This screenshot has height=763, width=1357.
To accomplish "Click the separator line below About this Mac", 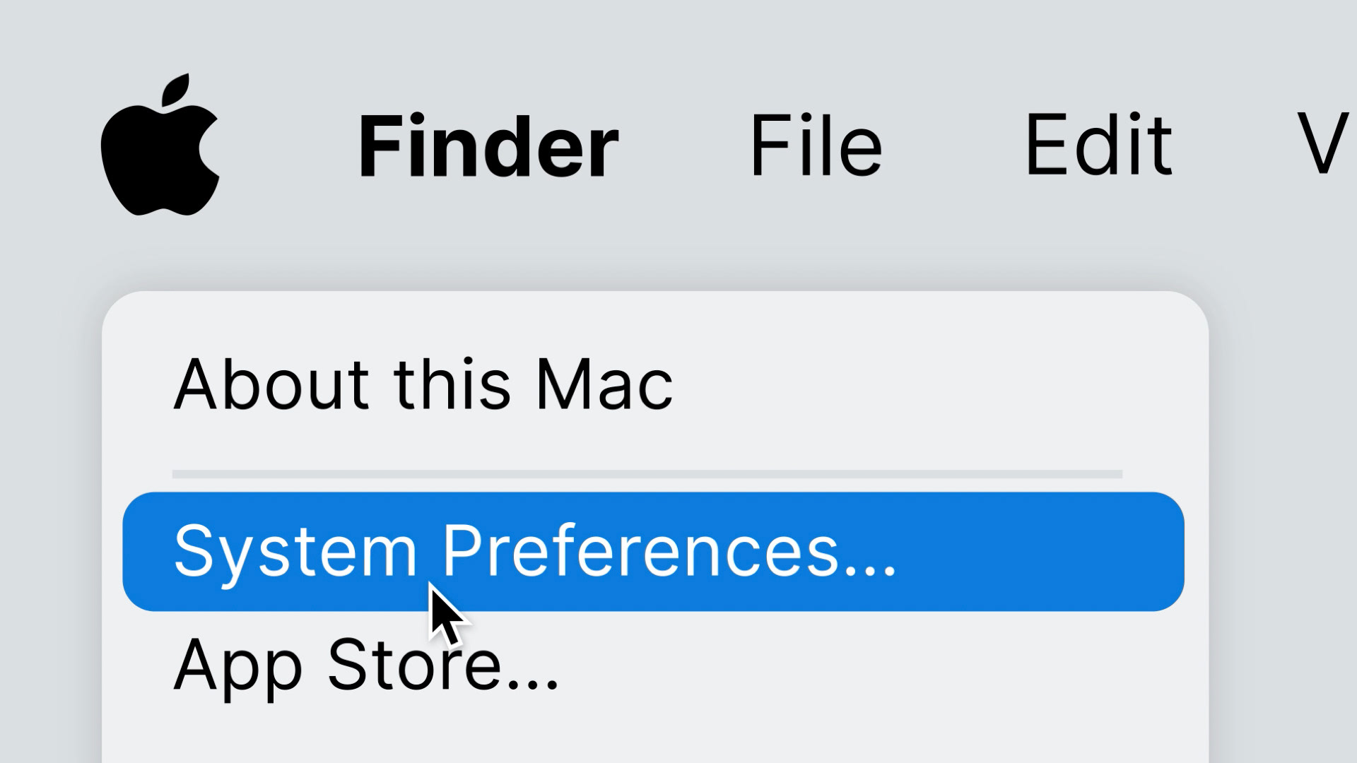I will click(647, 474).
